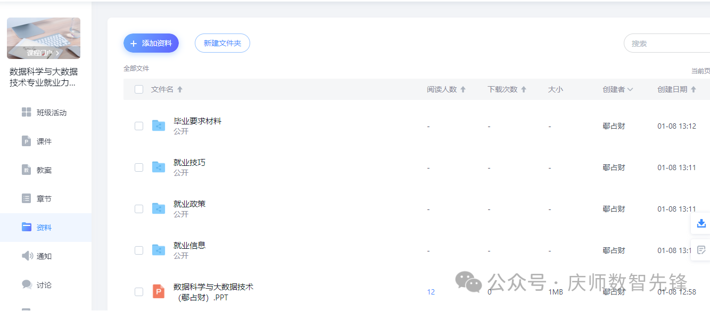The height and width of the screenshot is (311, 710).
Task: Toggle the select-all checkbox in header
Action: click(x=139, y=89)
